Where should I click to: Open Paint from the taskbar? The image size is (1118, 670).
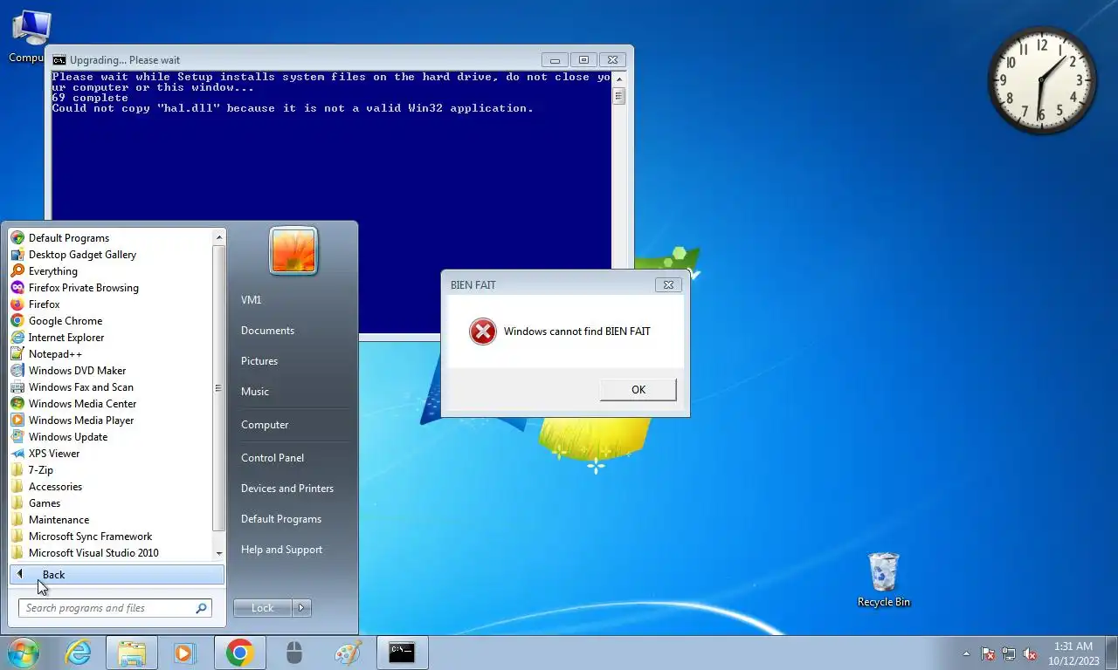point(348,653)
